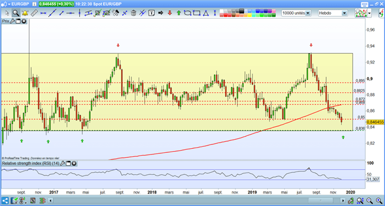Click the 2019 year label on time axis

coord(253,192)
